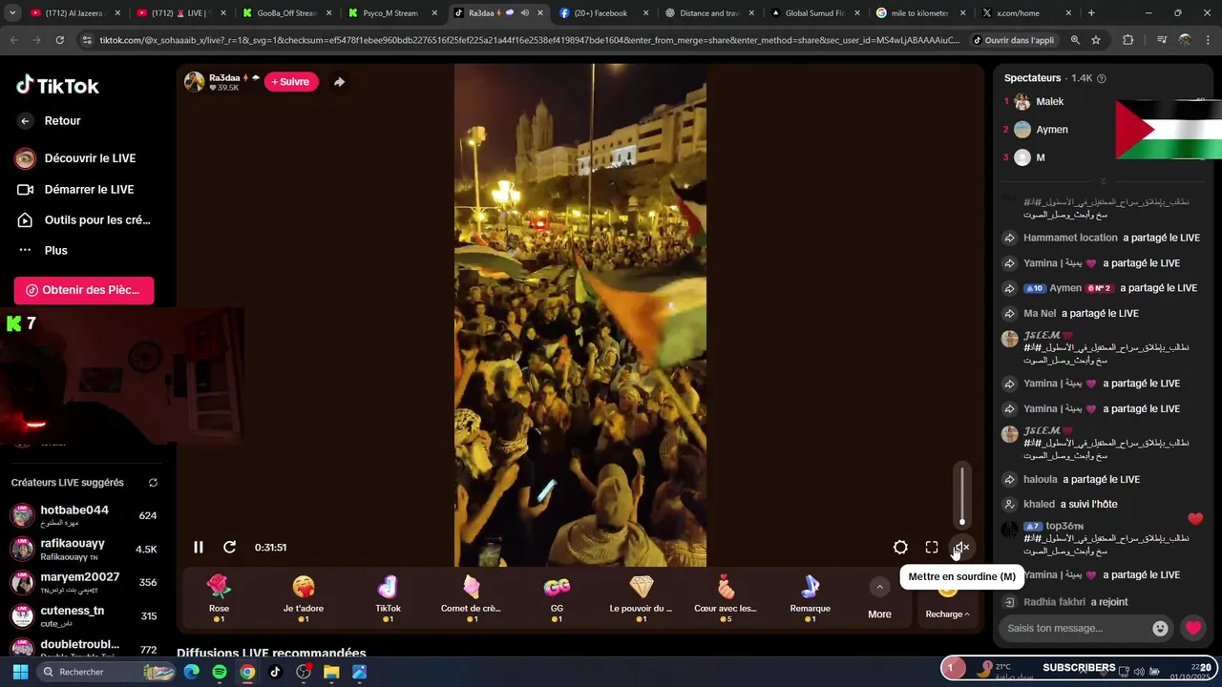
Task: Reload the browser page
Action: (x=59, y=40)
